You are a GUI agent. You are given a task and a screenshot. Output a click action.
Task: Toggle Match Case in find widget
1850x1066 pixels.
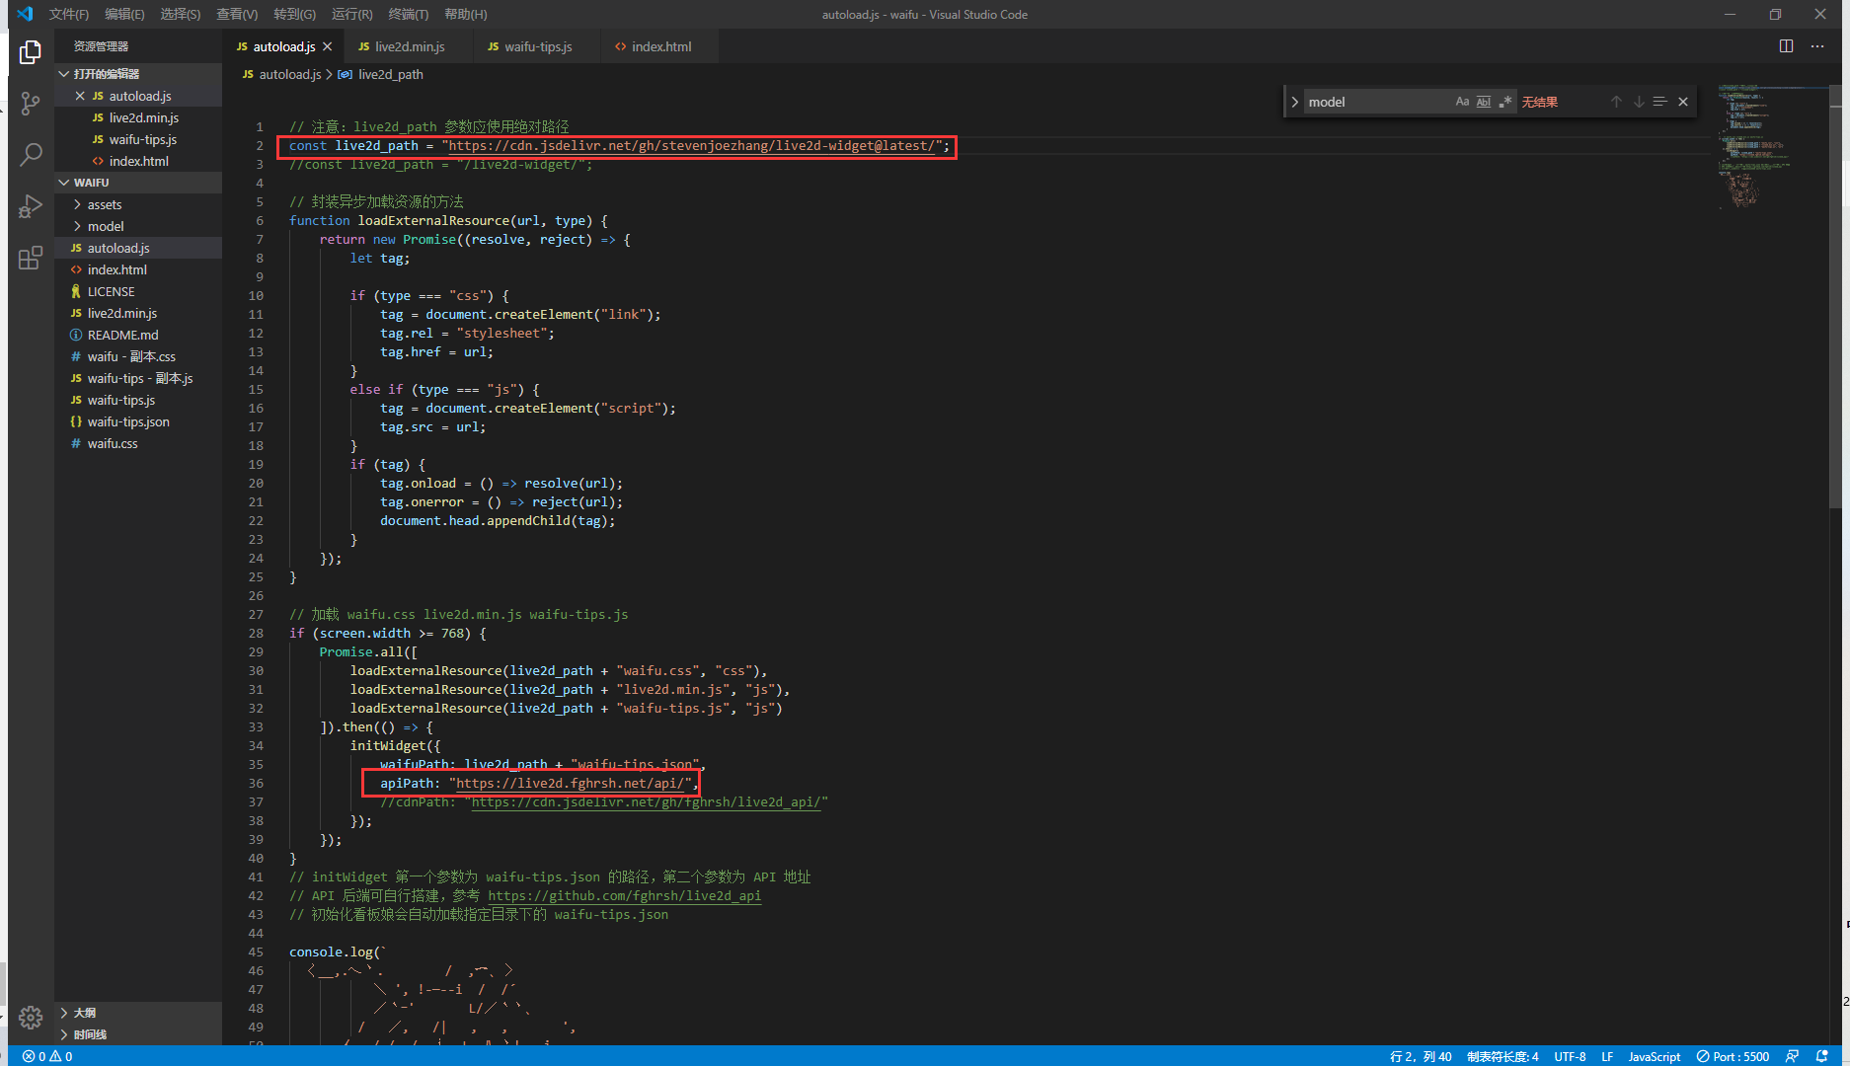pyautogui.click(x=1462, y=102)
